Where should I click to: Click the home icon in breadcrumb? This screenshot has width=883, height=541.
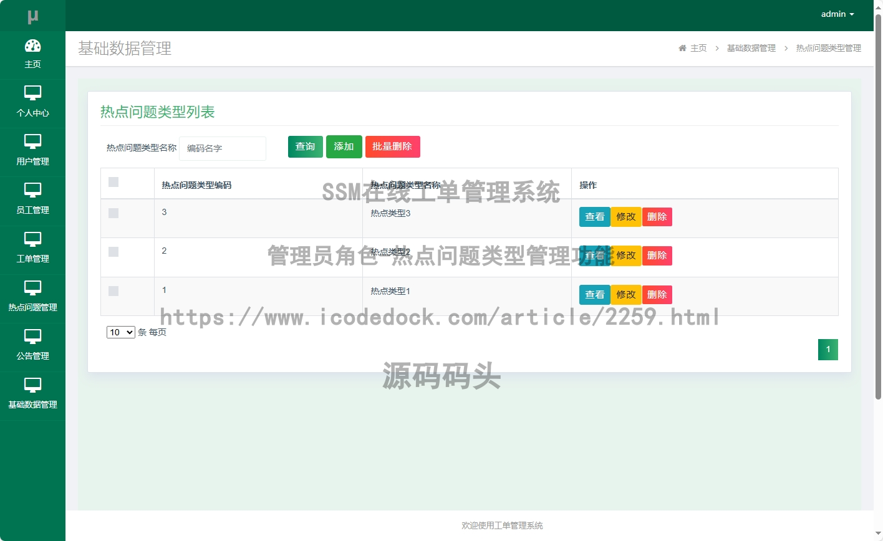[x=682, y=48]
